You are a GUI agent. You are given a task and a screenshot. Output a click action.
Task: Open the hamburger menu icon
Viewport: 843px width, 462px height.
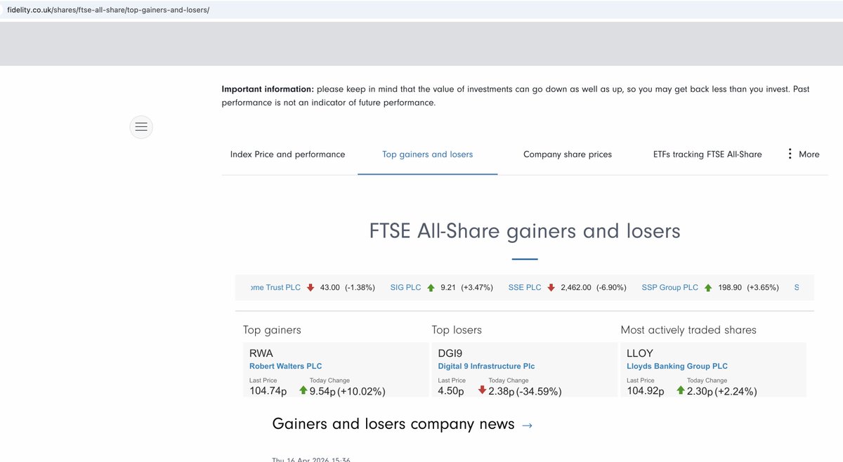141,127
